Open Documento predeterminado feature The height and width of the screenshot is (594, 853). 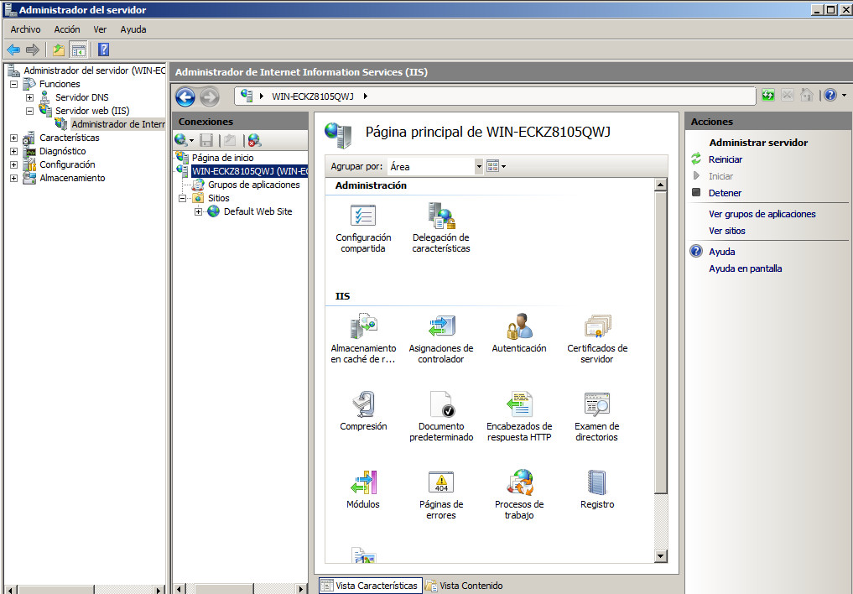tap(441, 404)
